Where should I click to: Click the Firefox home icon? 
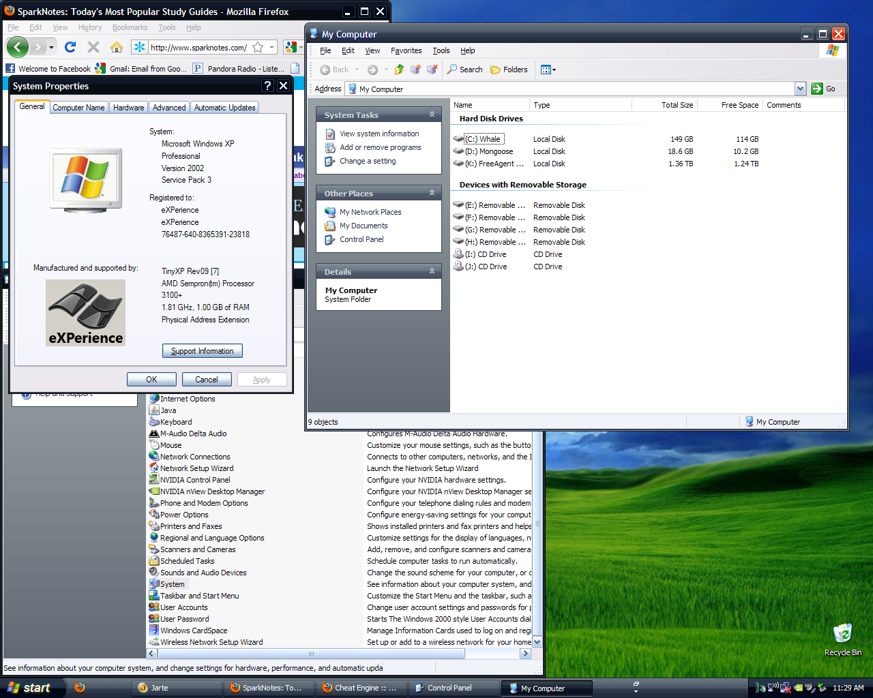(117, 47)
